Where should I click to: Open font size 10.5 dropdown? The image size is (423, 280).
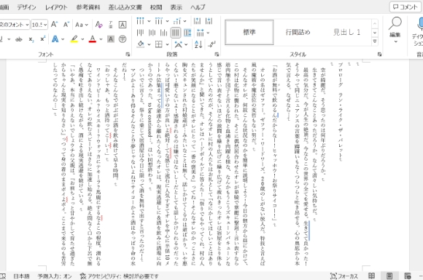coord(45,25)
